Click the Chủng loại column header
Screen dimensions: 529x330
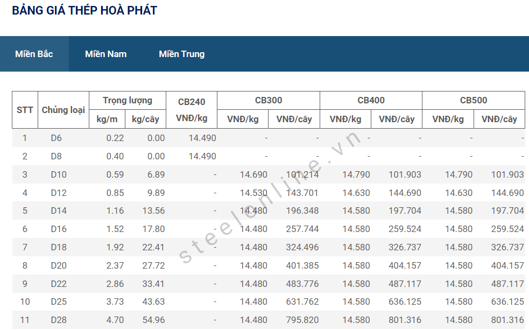click(x=63, y=110)
